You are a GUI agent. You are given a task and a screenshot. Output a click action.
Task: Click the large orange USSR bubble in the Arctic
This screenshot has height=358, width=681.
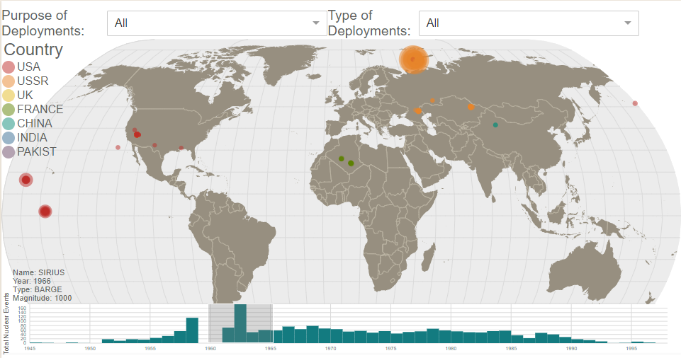click(x=413, y=59)
